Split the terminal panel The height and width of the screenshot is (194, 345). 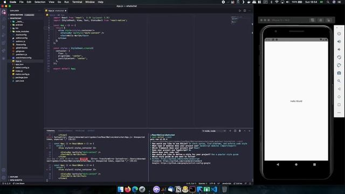pos(235,131)
